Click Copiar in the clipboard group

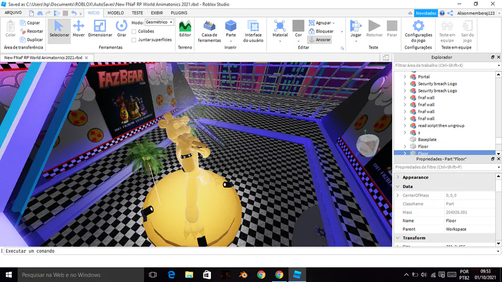tap(30, 23)
